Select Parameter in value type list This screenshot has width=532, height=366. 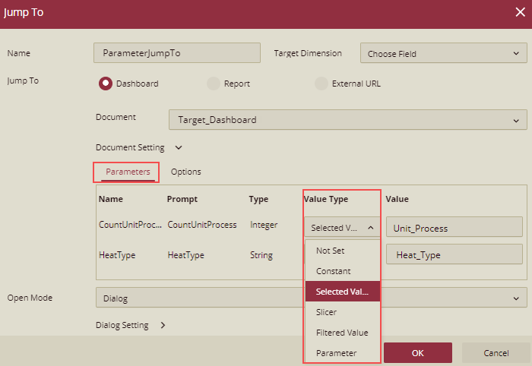coord(336,353)
